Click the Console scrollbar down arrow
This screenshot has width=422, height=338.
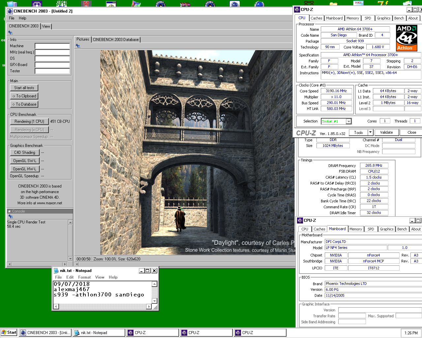click(70, 258)
